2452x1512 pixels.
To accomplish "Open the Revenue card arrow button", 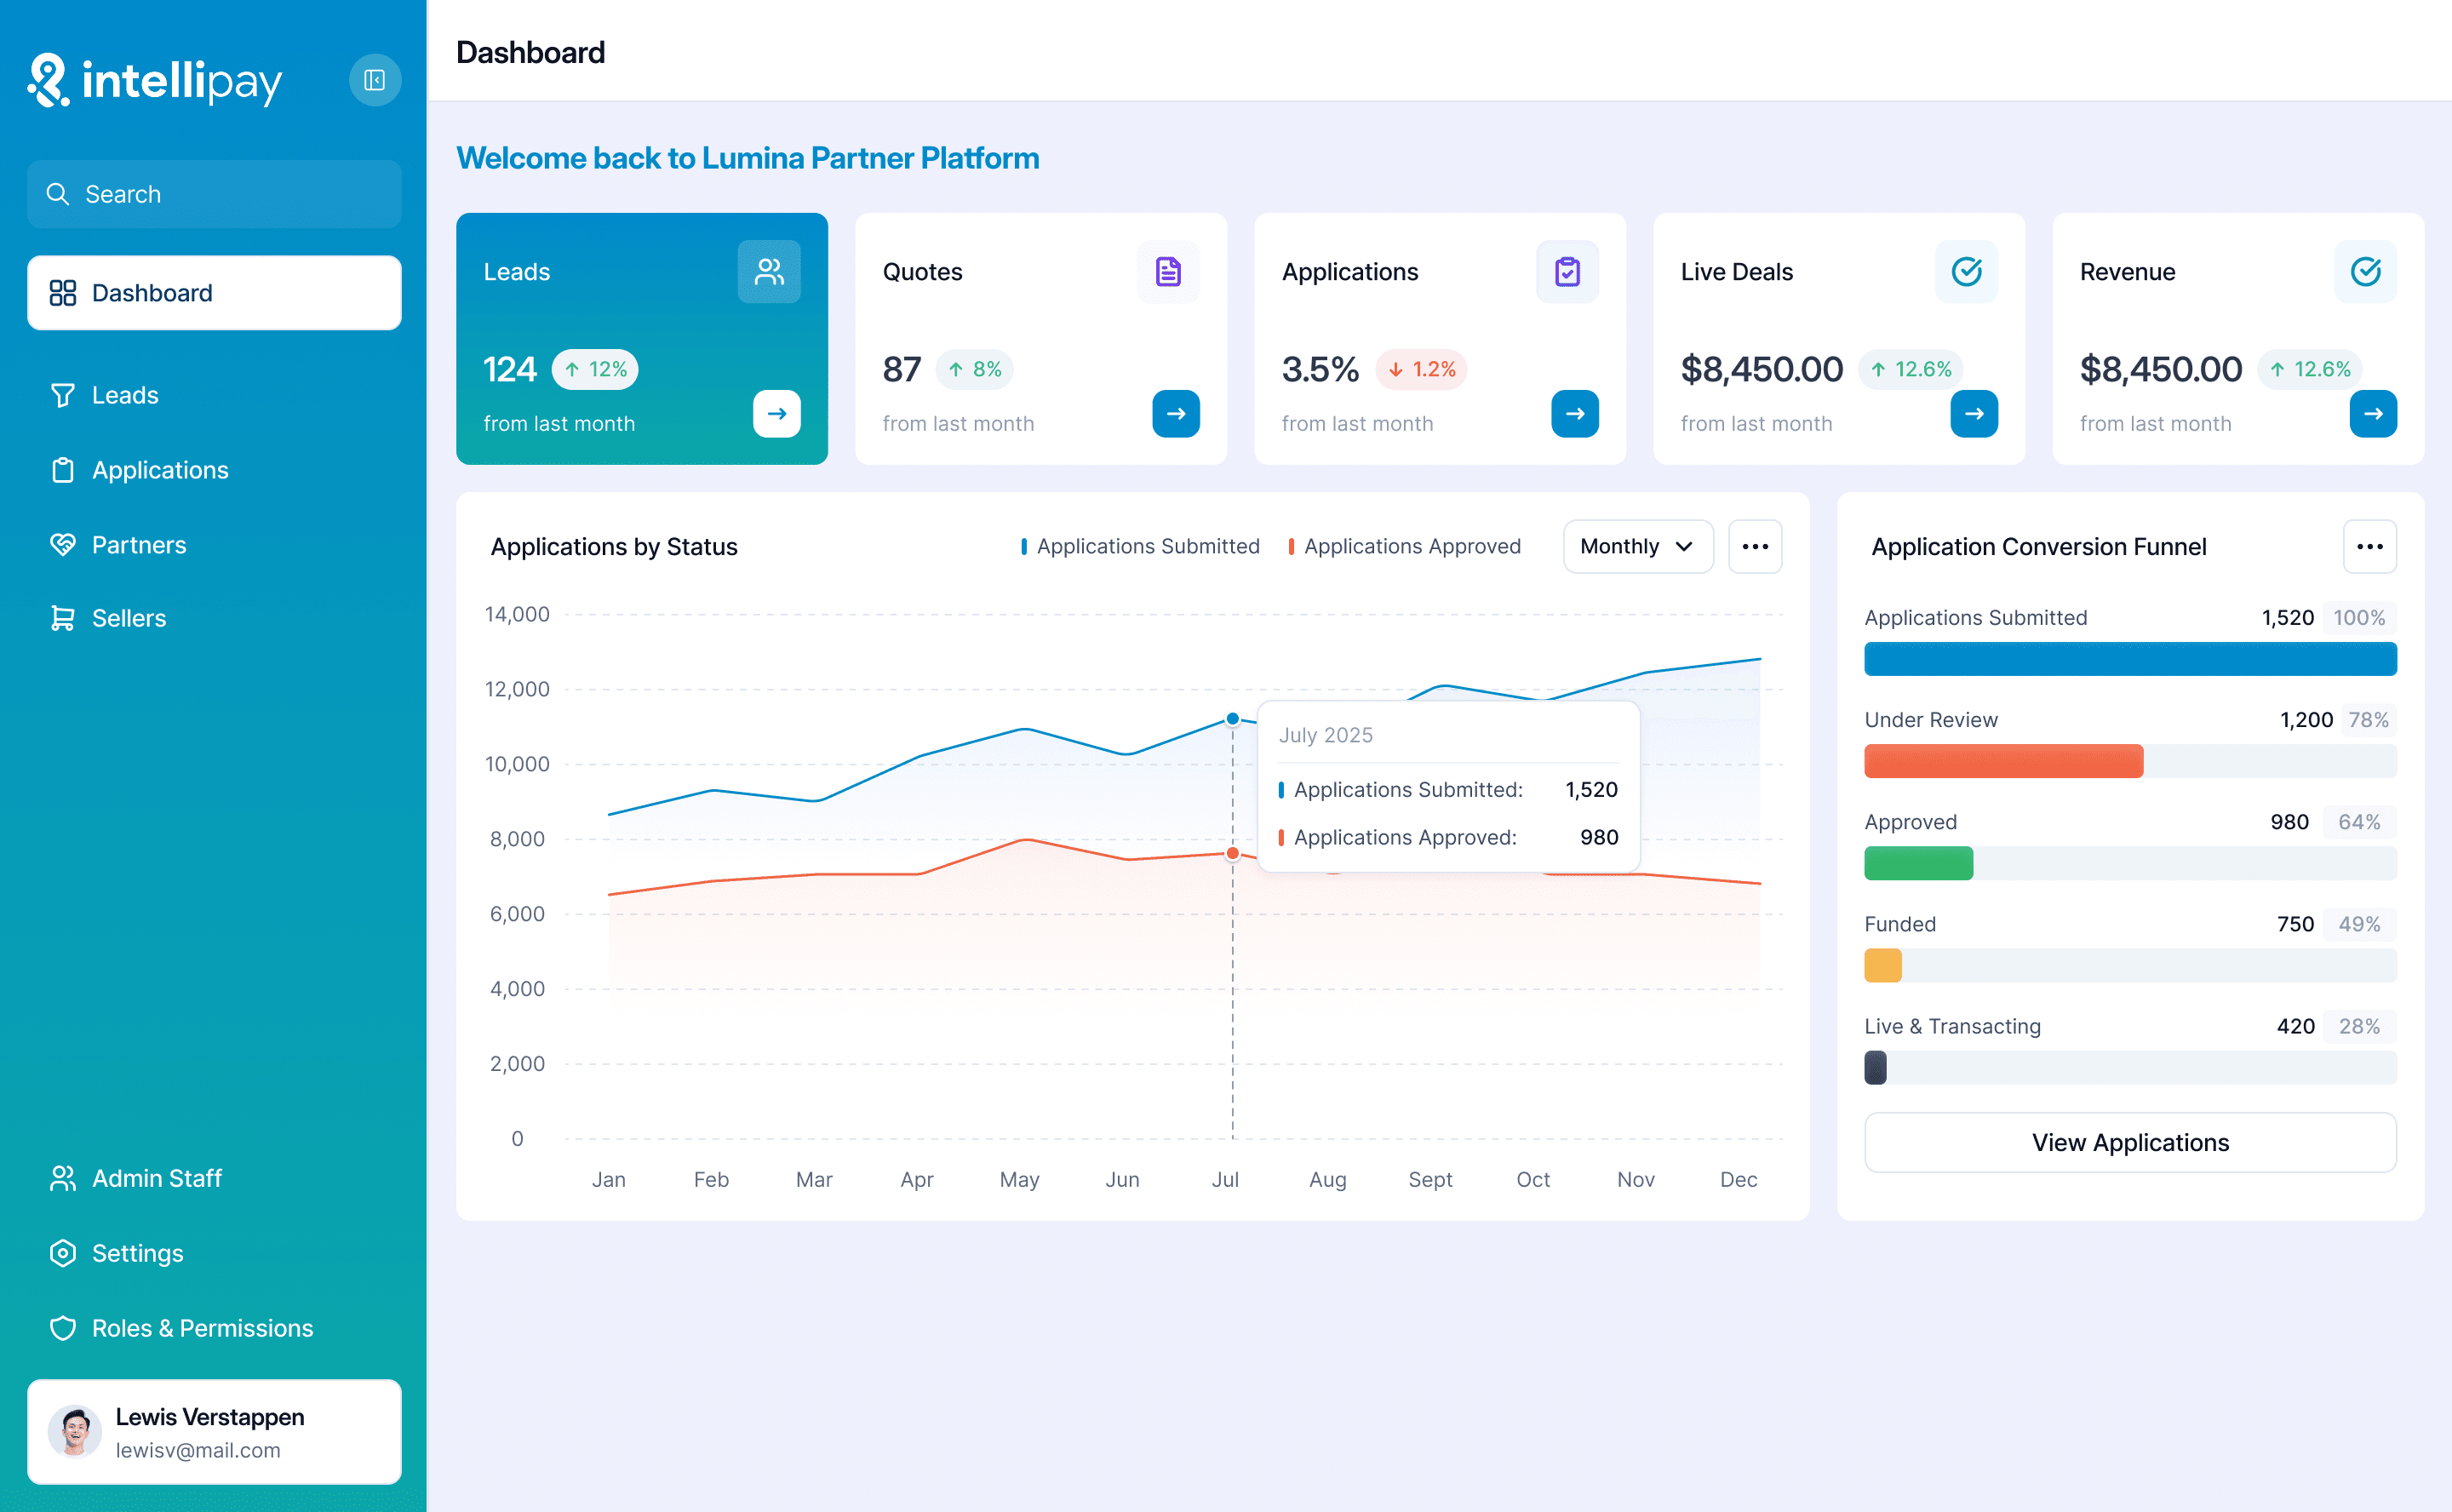I will coord(2372,413).
